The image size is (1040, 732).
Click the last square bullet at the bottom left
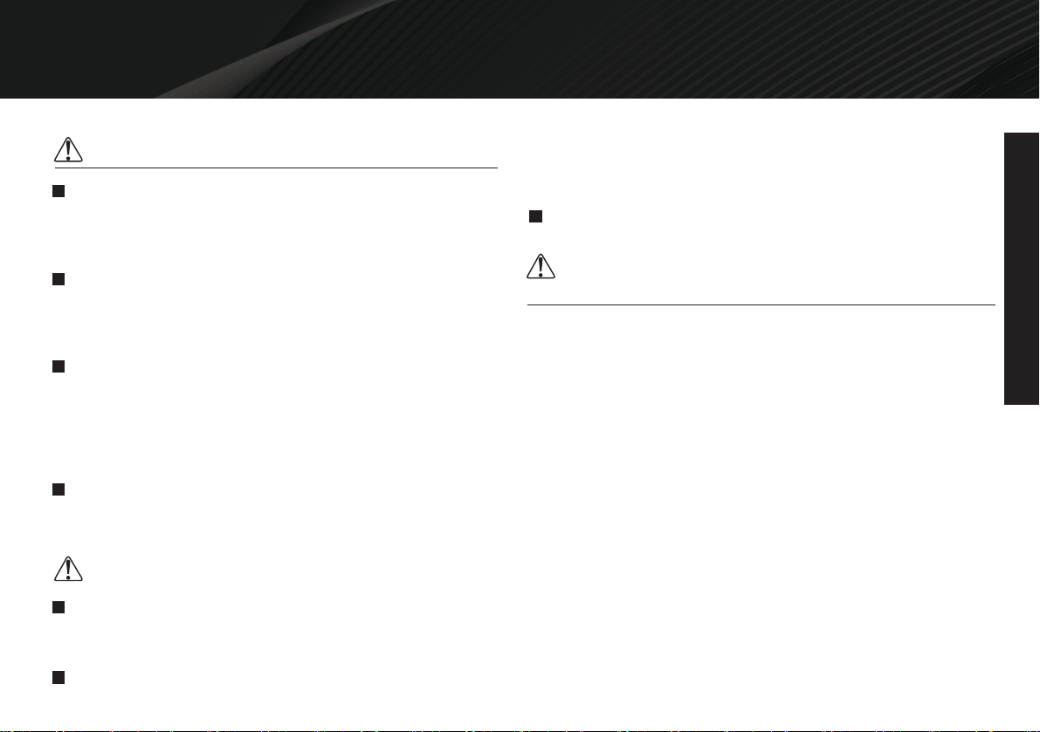click(x=59, y=677)
